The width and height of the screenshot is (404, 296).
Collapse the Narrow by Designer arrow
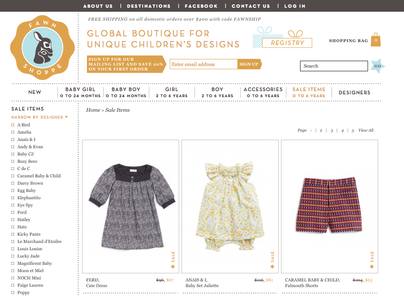tap(66, 117)
